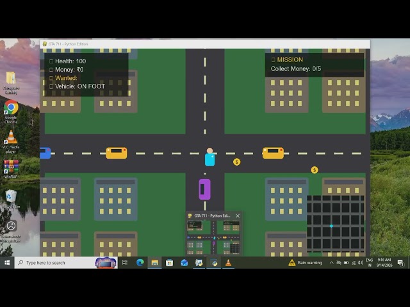Open the notification center icon

point(400,263)
